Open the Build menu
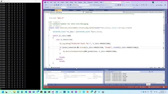Viewport: 168px width, 94px height. click(67, 2)
